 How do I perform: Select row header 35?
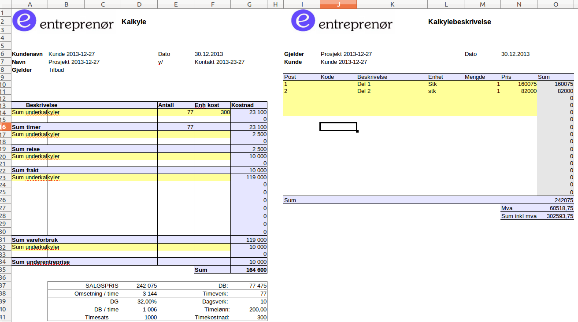pyautogui.click(x=5, y=270)
